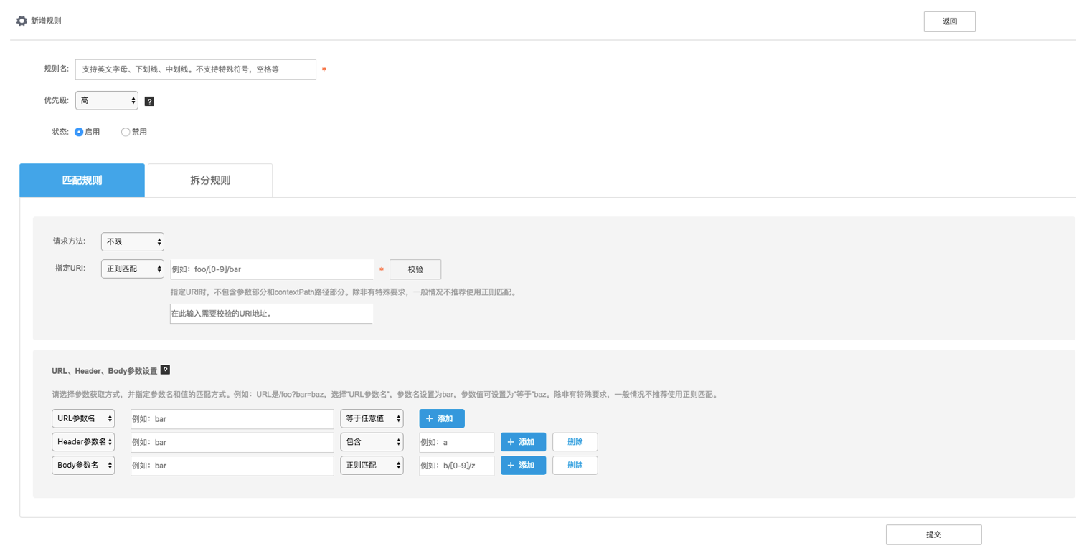Focus the Header参数名 name input
Screen dimensions: 1076x548
(232, 442)
